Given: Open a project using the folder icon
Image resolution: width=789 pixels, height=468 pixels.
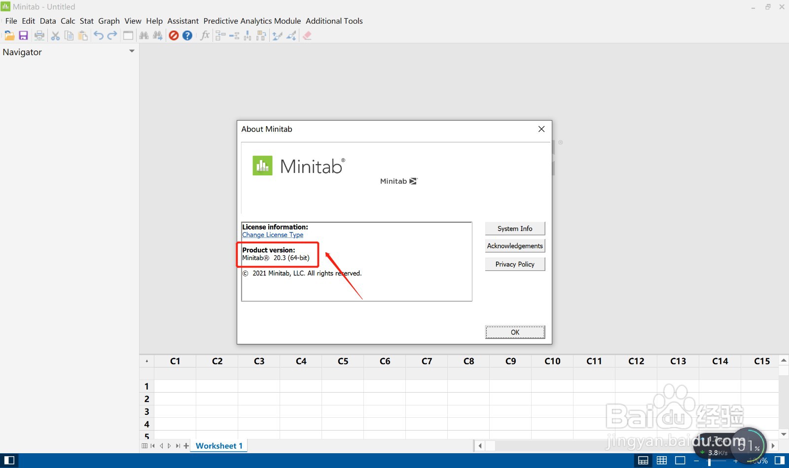Looking at the screenshot, I should [9, 35].
